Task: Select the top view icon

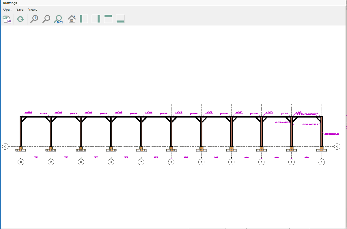Action: (108, 19)
